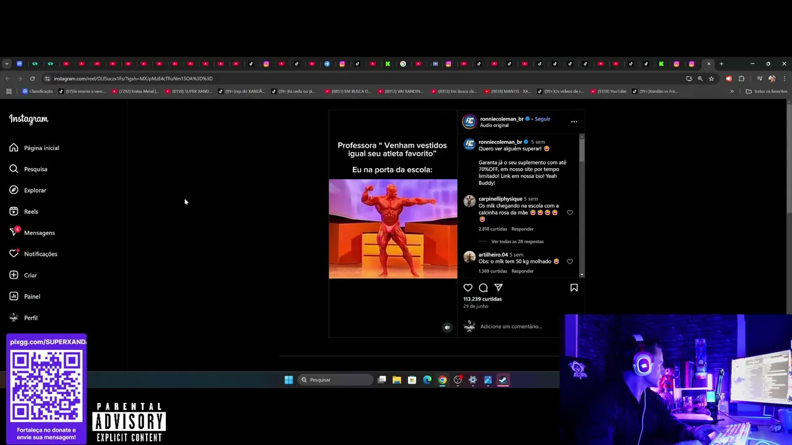Open Steam from the taskbar
792x445 pixels.
tap(503, 380)
